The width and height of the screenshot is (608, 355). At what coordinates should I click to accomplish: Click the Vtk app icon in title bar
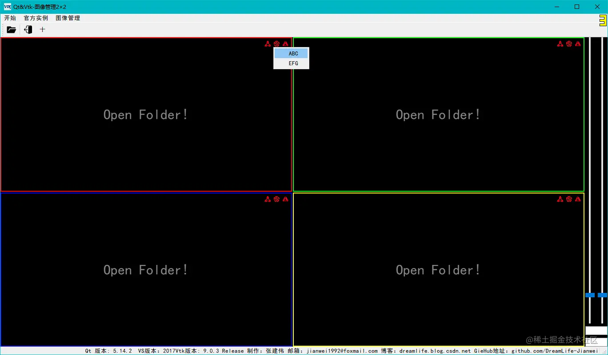pyautogui.click(x=8, y=7)
